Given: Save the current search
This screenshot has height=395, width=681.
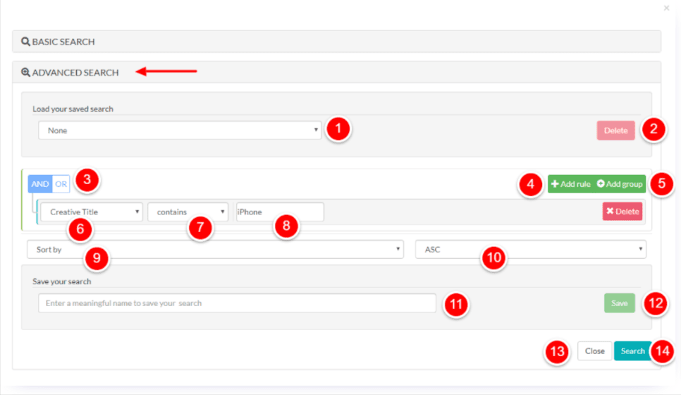Looking at the screenshot, I should click(620, 303).
